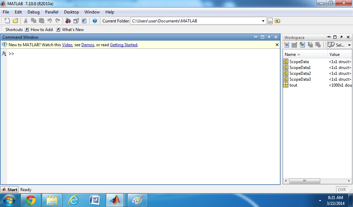Open the Debug menu
353x207 pixels.
33,12
